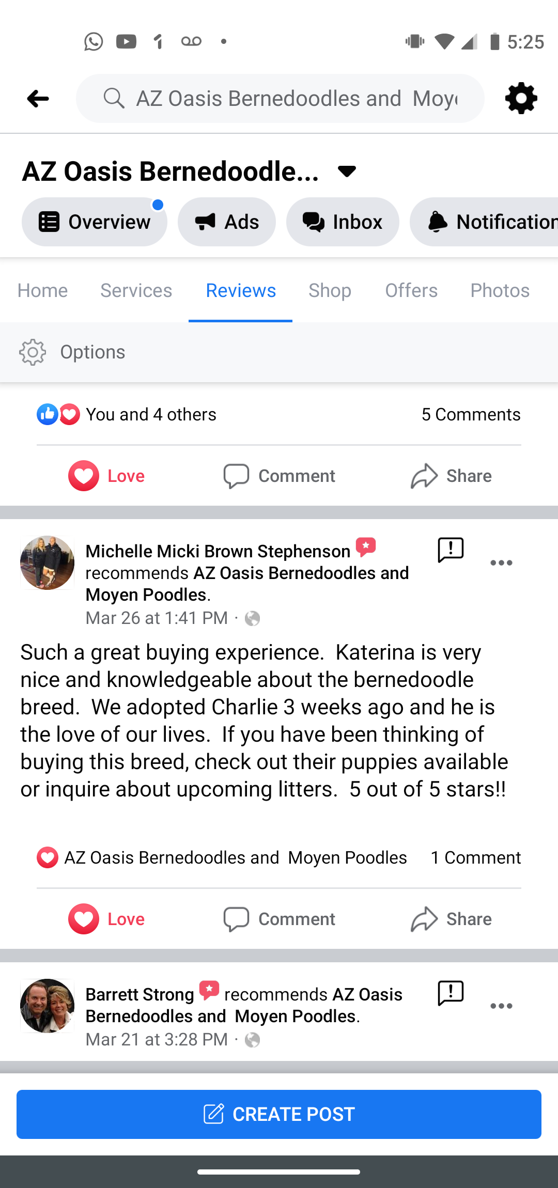Screen dimensions: 558x1188
Task: Share Michelle's review post
Action: (451, 919)
